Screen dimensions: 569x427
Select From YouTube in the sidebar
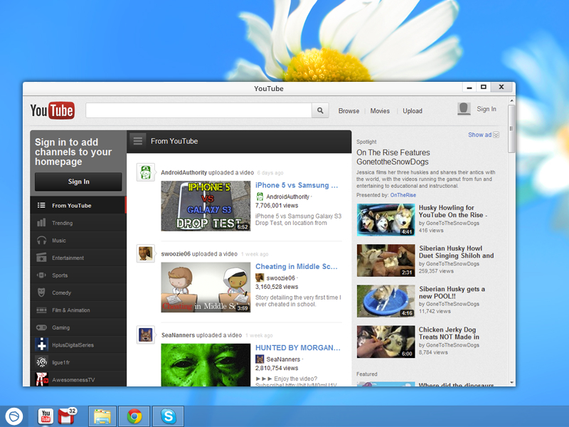pyautogui.click(x=78, y=206)
